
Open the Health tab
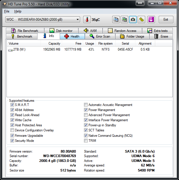pyautogui.click(x=72, y=36)
